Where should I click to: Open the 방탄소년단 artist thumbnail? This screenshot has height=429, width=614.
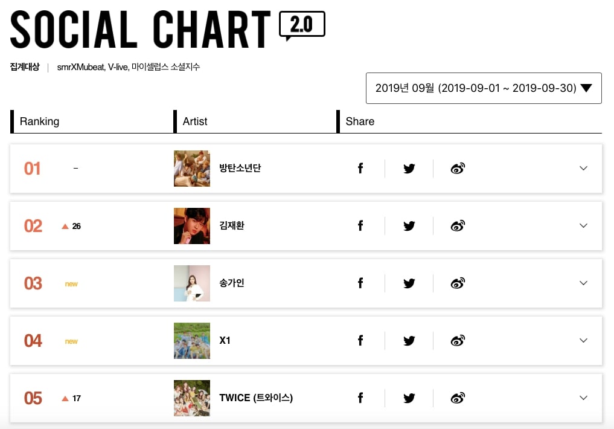192,169
